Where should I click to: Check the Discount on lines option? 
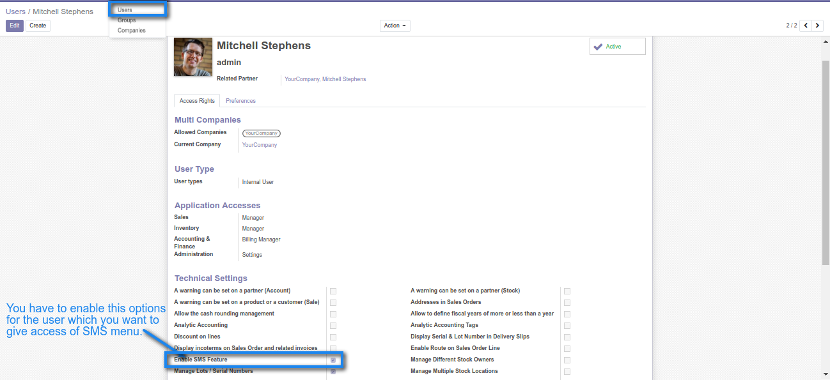(333, 337)
